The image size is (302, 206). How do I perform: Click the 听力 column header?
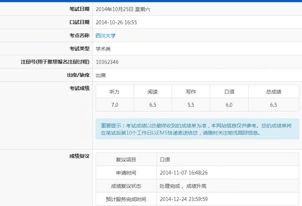(114, 92)
